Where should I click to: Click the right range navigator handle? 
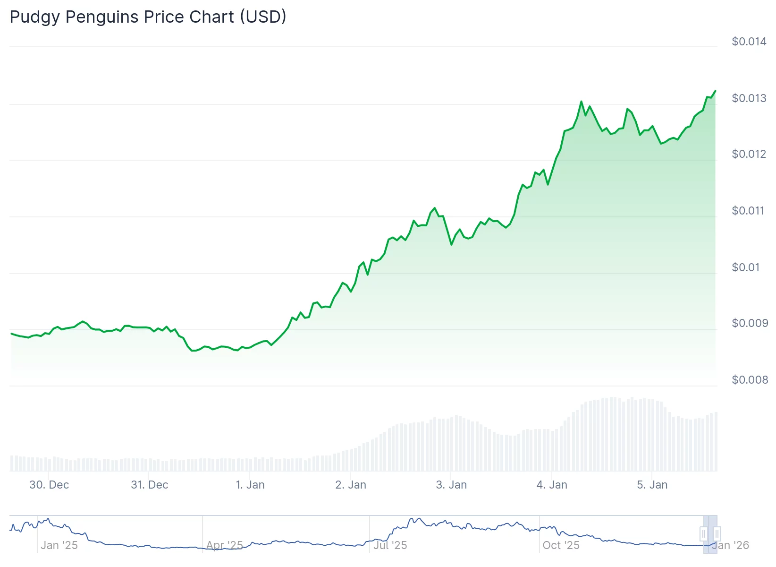[x=717, y=534]
